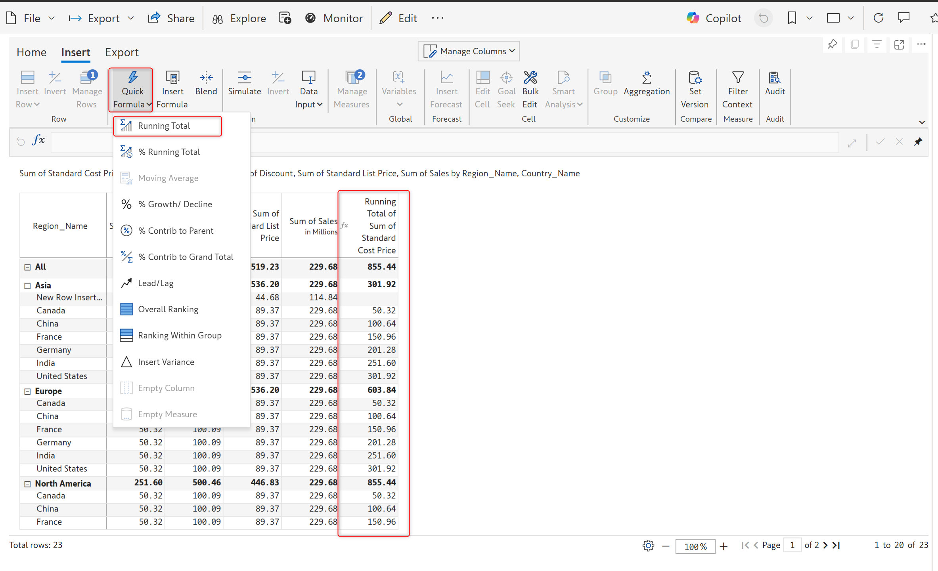Go to the next page arrow
The height and width of the screenshot is (571, 938).
coord(825,545)
